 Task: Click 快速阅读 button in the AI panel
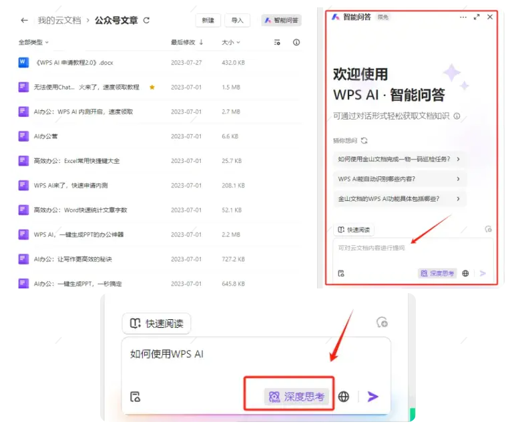[354, 230]
